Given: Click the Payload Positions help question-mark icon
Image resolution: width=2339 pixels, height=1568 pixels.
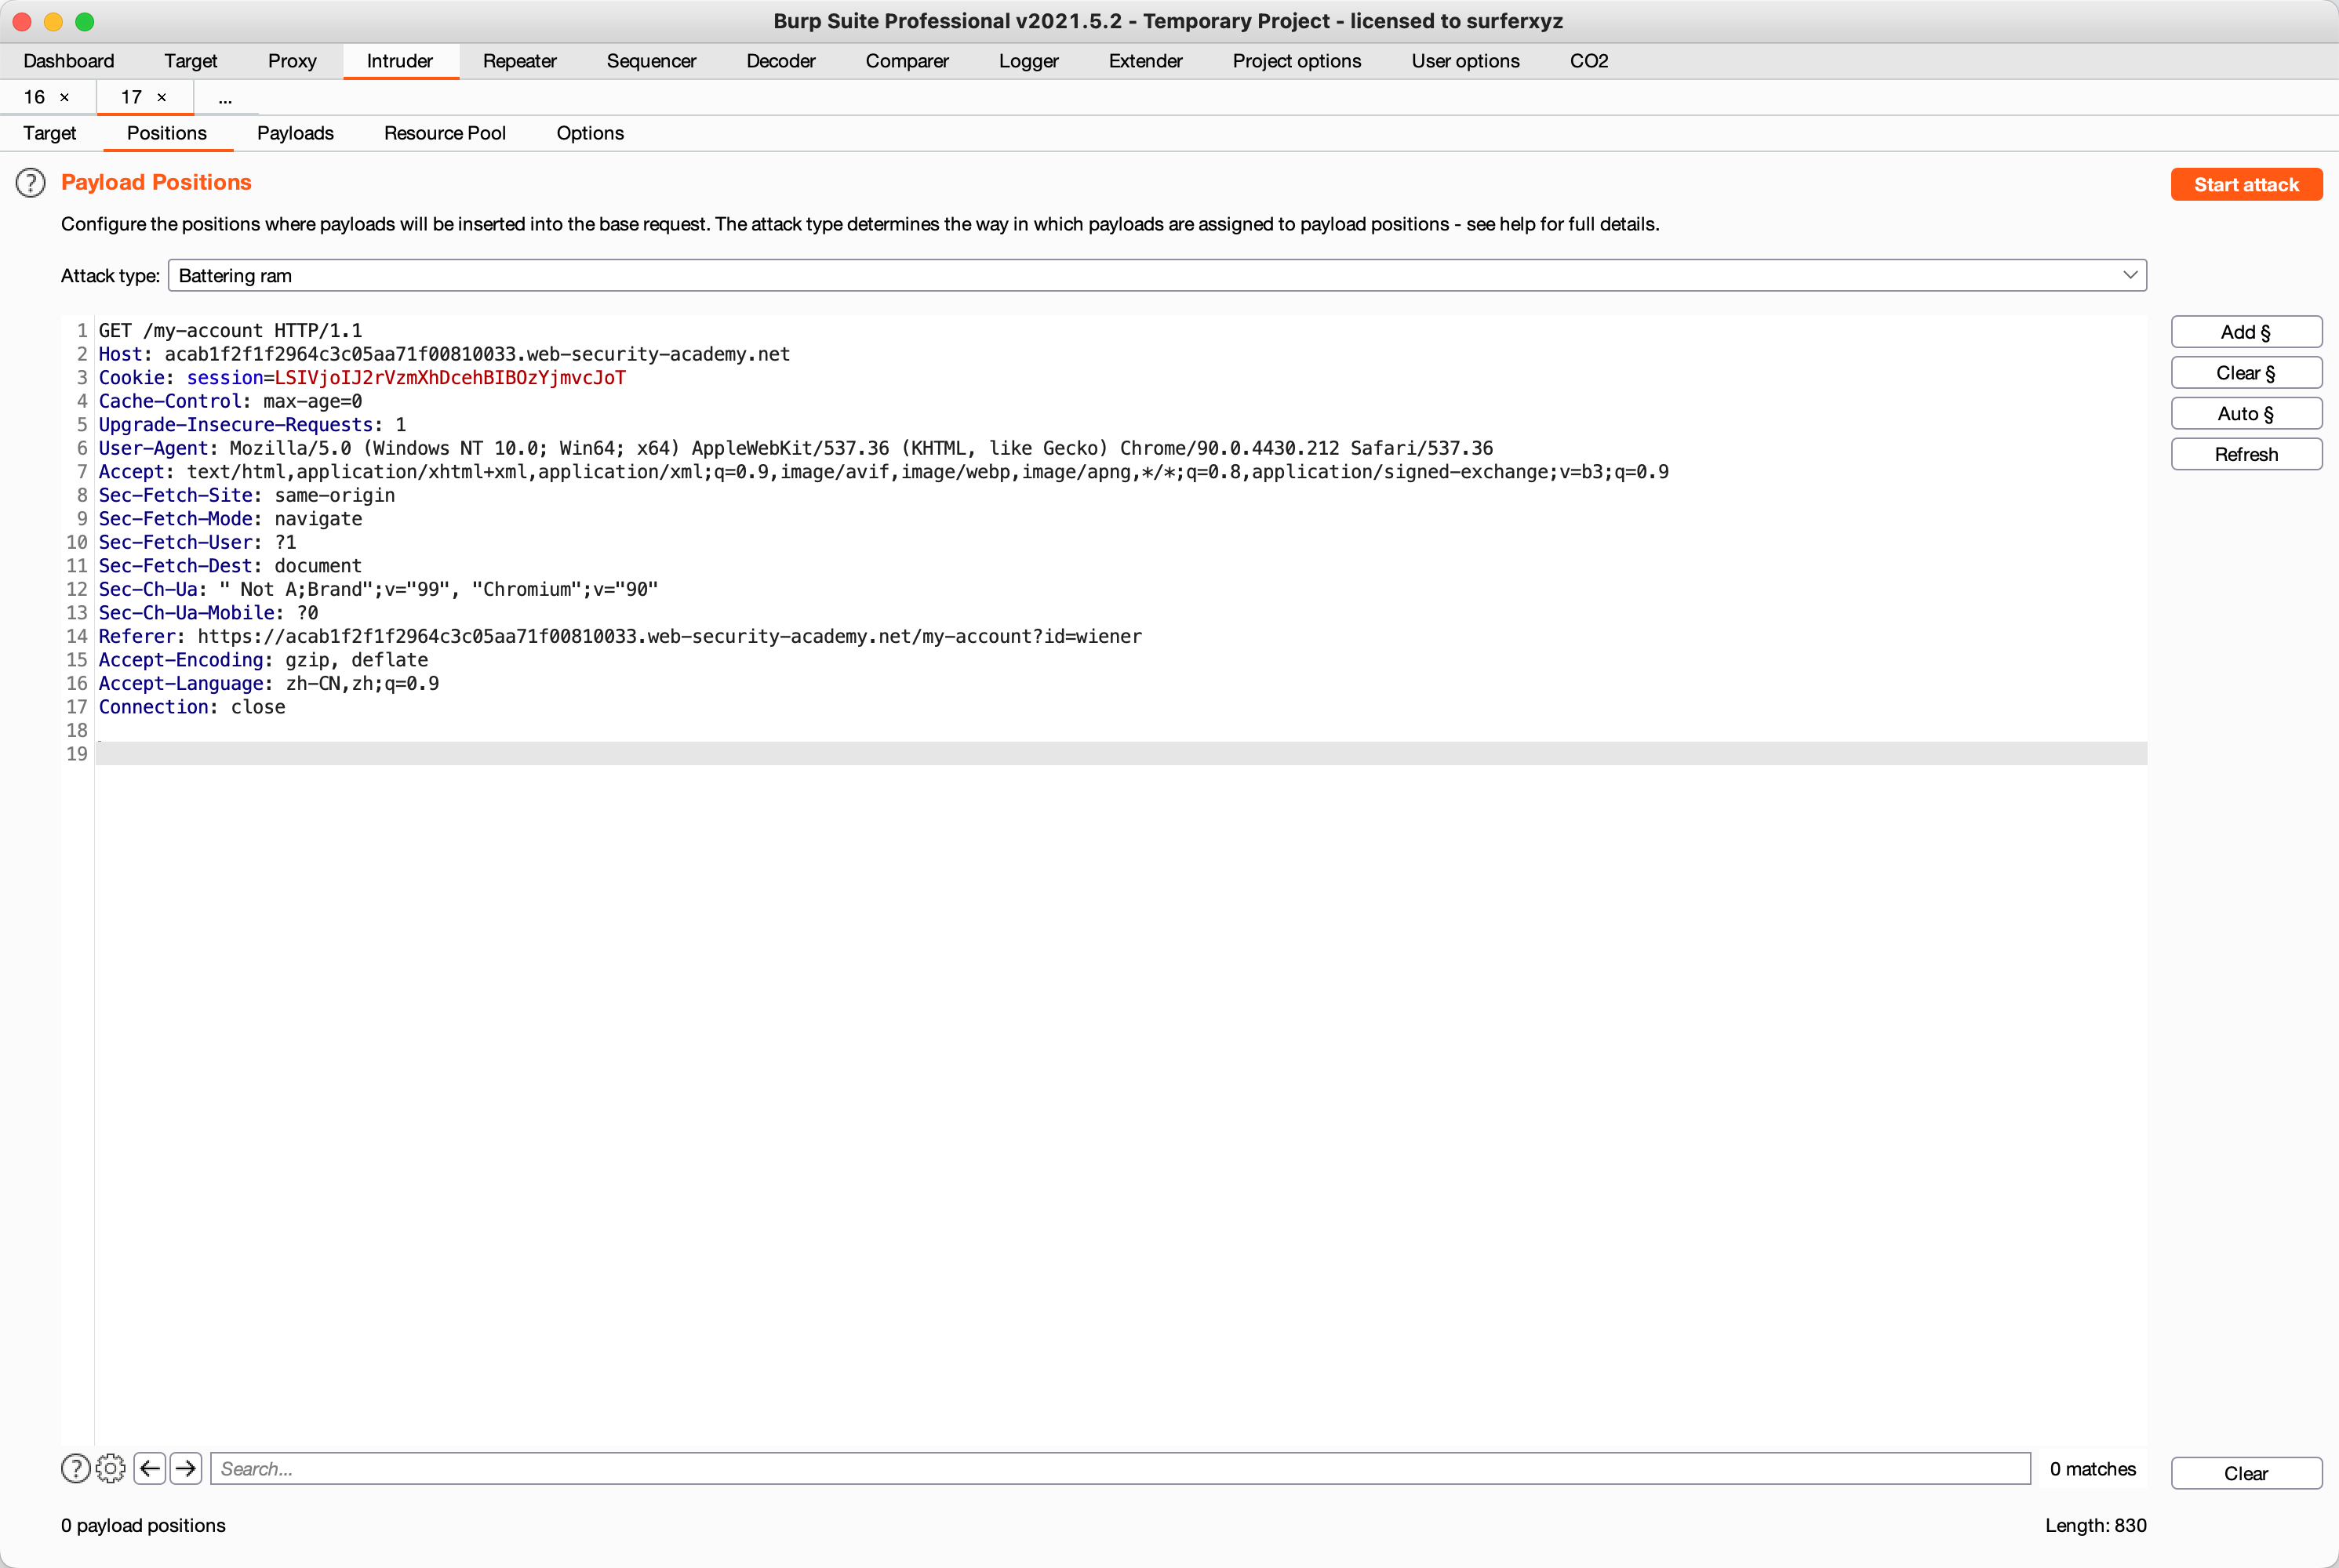Looking at the screenshot, I should point(31,183).
